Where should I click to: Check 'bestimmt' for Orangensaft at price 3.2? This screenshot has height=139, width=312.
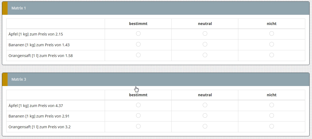coord(138,126)
